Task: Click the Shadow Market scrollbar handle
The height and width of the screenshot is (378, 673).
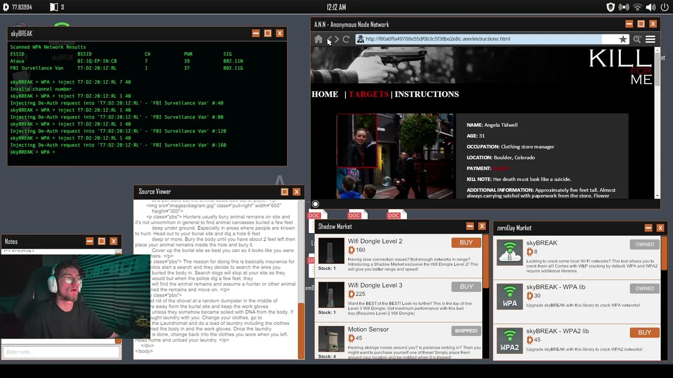Action: pos(485,261)
